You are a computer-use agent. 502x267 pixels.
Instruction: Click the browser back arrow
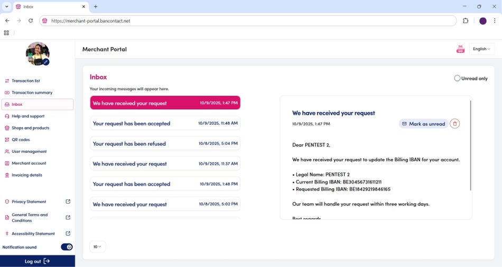7,21
